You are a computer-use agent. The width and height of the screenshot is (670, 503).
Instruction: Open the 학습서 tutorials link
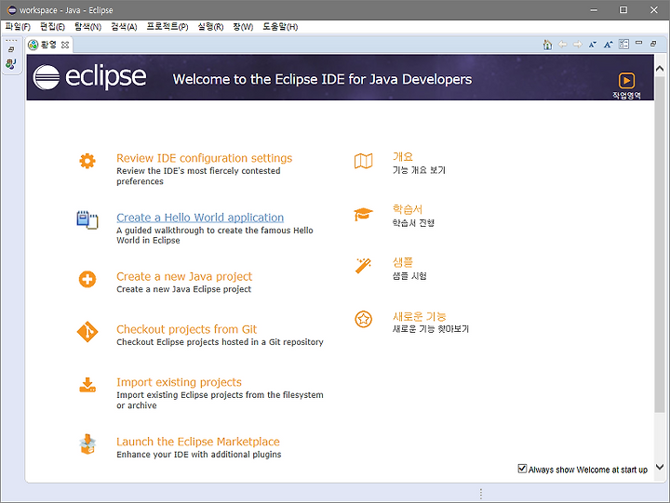point(408,209)
